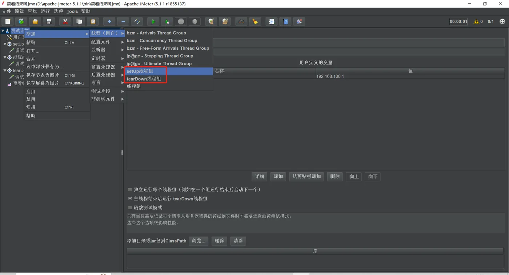Enable 函数测试模式 checkbox
This screenshot has width=509, height=275.
point(130,208)
